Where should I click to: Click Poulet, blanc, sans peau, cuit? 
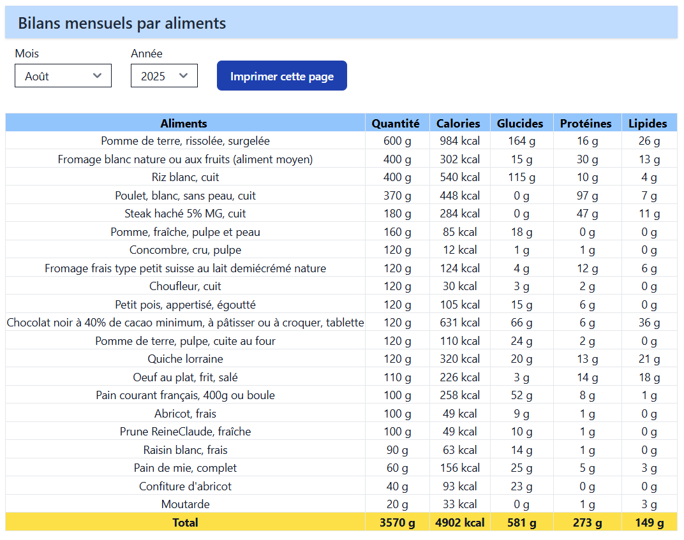pyautogui.click(x=185, y=196)
